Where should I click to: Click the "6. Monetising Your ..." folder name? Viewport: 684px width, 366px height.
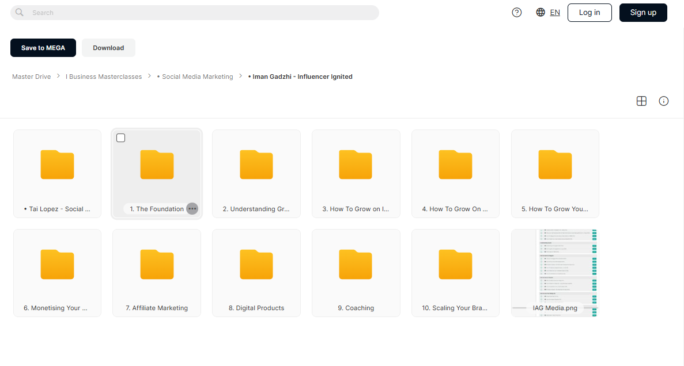click(x=55, y=308)
